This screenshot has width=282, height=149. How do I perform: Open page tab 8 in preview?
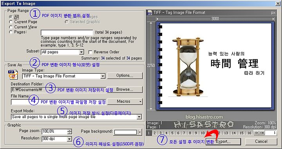tap(190, 133)
